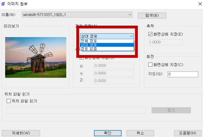Click the GstarCAD logo icon in title bar
This screenshot has width=203, height=137.
(x=3, y=4)
